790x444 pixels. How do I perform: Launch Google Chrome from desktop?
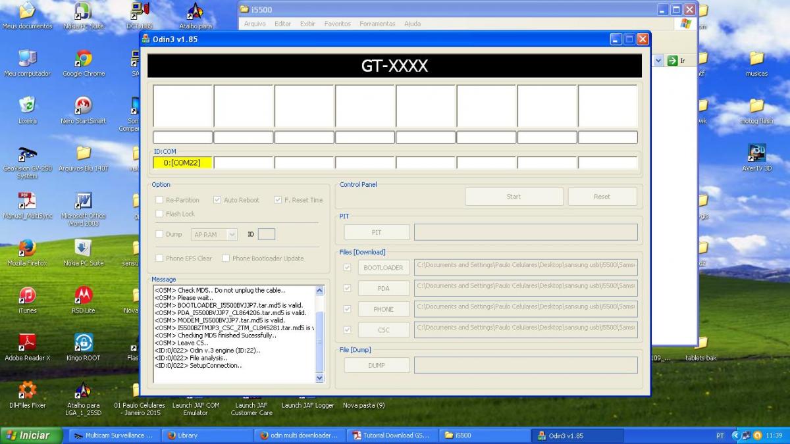(x=84, y=63)
